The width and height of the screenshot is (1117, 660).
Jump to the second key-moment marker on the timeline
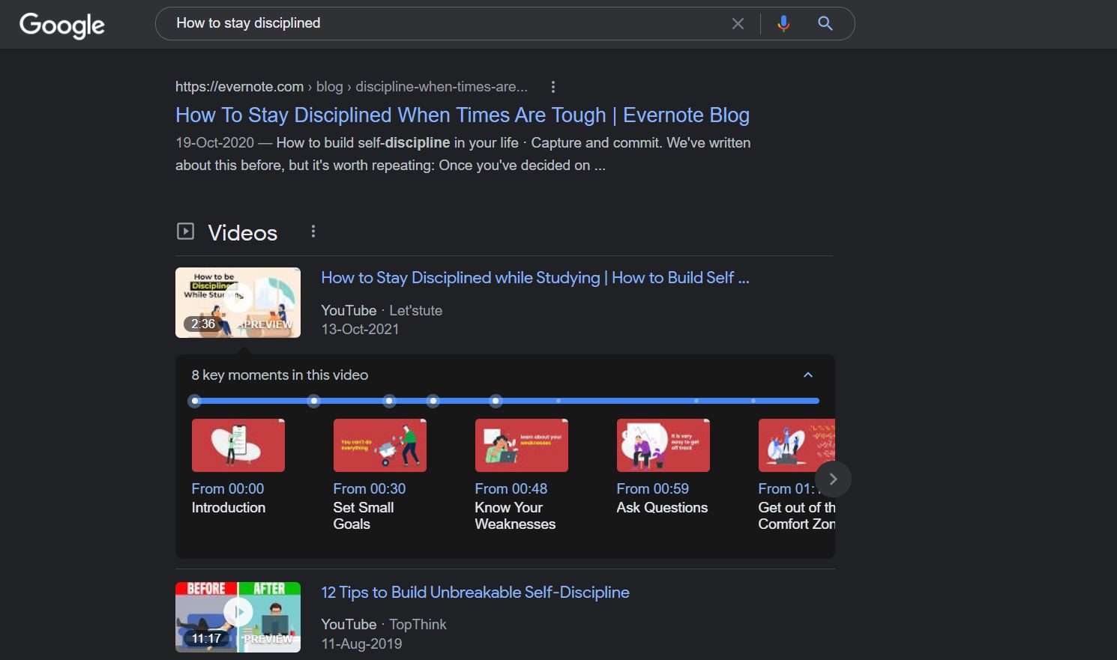pos(314,401)
